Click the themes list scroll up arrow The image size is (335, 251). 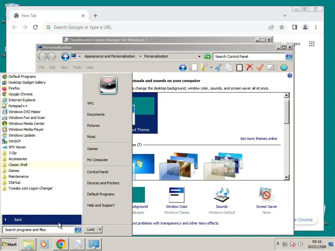tap(287, 95)
